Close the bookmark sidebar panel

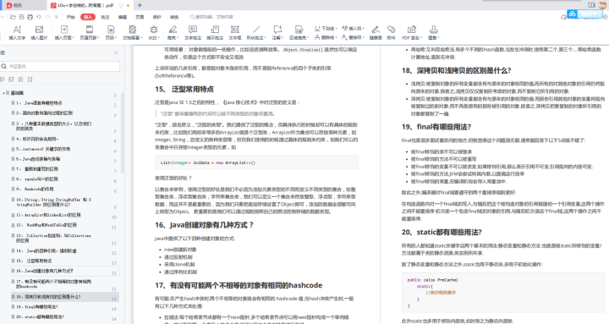(x=116, y=52)
